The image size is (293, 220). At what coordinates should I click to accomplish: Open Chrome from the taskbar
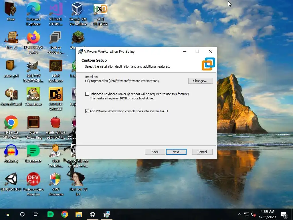(64, 214)
